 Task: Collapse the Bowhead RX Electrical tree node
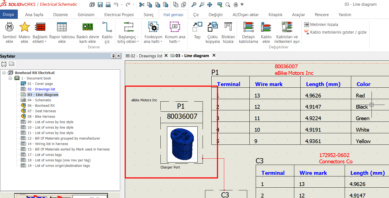[4, 73]
